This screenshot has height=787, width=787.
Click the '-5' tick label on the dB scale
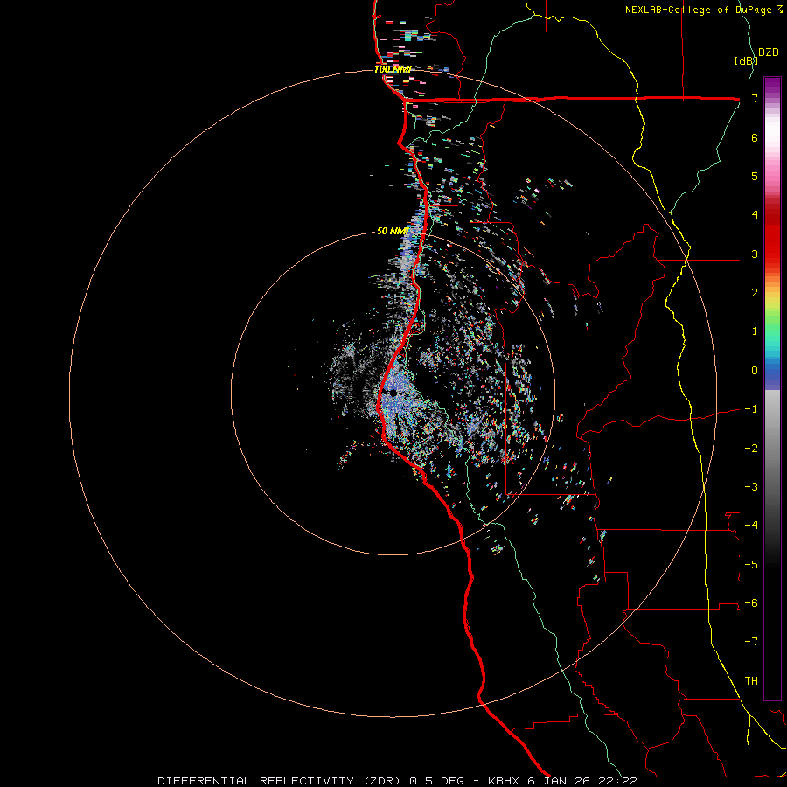(751, 565)
